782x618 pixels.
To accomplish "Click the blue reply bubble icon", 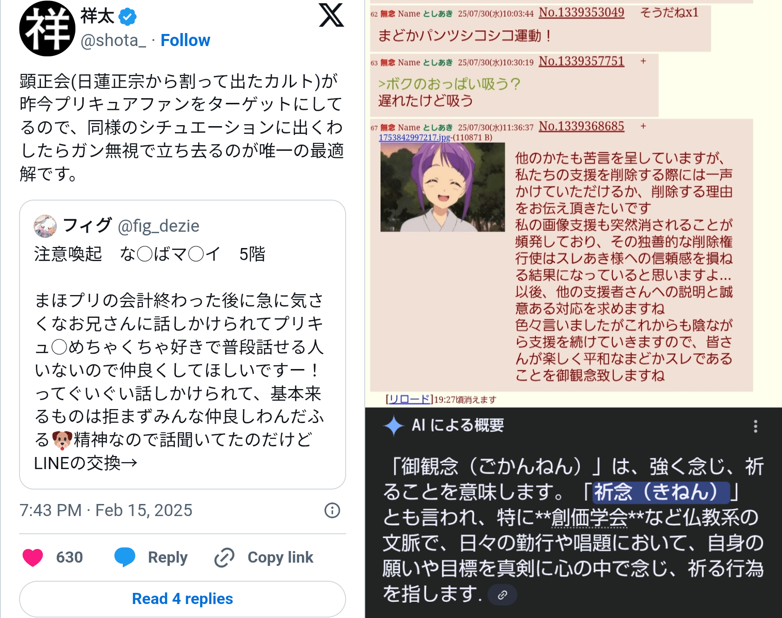I will point(125,557).
